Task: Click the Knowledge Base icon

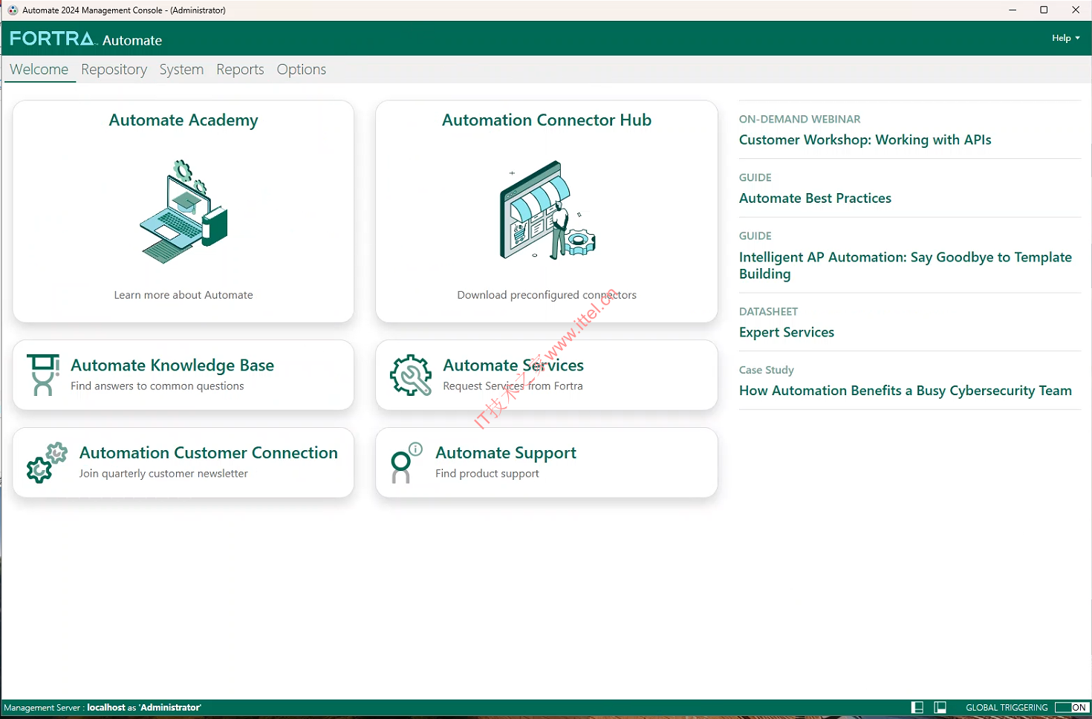Action: click(x=43, y=374)
